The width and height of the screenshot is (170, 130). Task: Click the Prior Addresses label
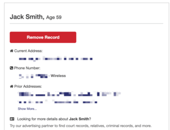pos(28,86)
